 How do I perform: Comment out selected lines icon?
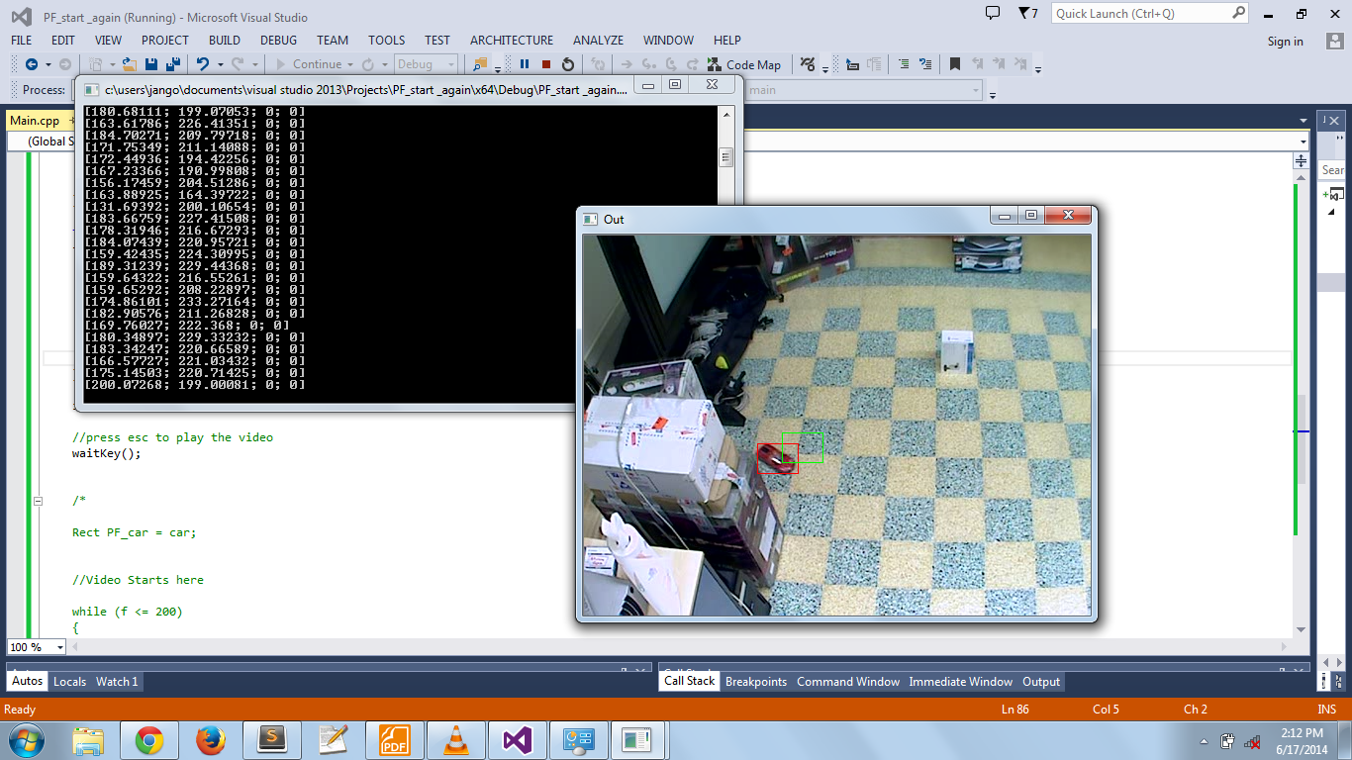tap(904, 64)
